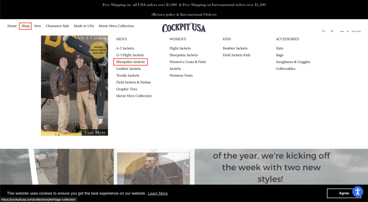Click the Visit Here catalog label

click(95, 132)
